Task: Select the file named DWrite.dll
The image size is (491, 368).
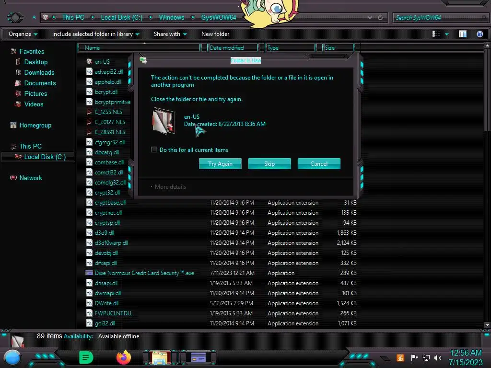Action: 106,303
